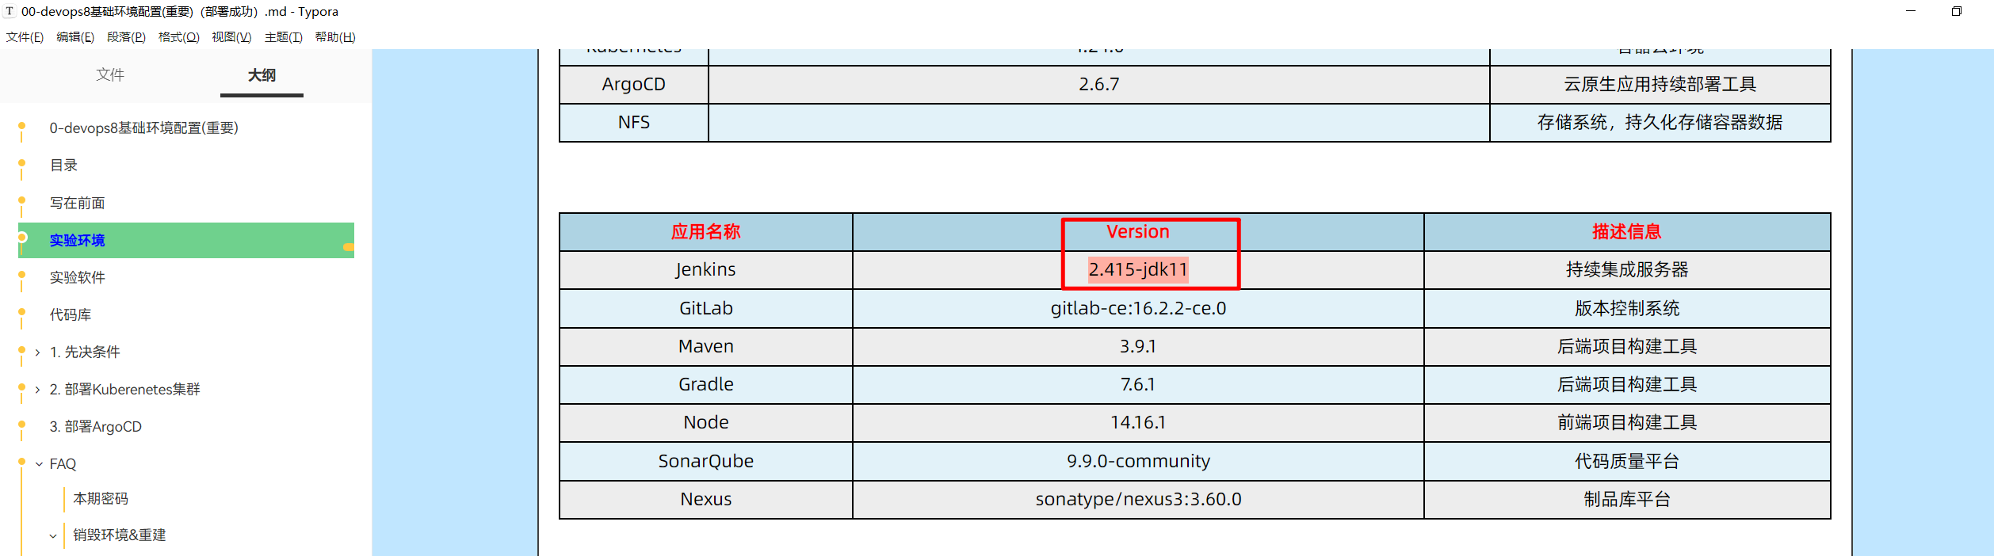The width and height of the screenshot is (1994, 556).
Task: Open the 视图(V) menu
Action: pos(231,37)
